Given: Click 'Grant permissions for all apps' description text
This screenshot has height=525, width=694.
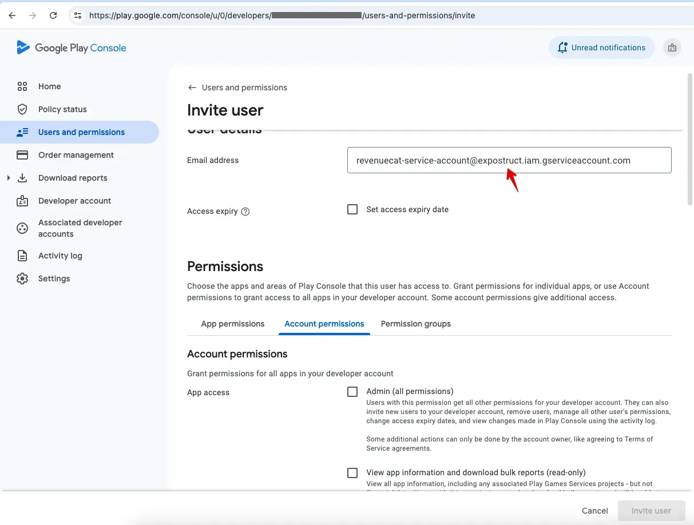Looking at the screenshot, I should pos(290,373).
